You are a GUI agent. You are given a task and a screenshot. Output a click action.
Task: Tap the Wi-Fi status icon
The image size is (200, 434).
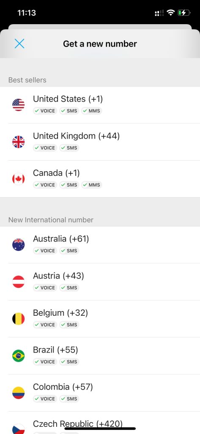171,13
